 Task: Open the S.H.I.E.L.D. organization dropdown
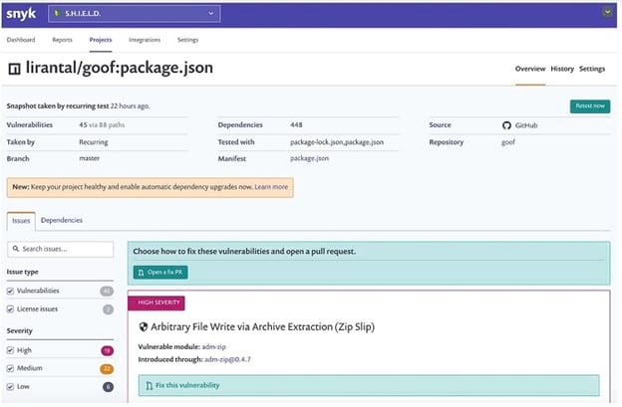click(x=135, y=14)
